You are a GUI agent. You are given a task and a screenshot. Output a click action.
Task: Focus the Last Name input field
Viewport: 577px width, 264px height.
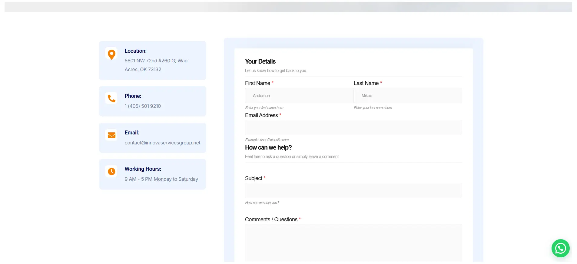(x=408, y=96)
